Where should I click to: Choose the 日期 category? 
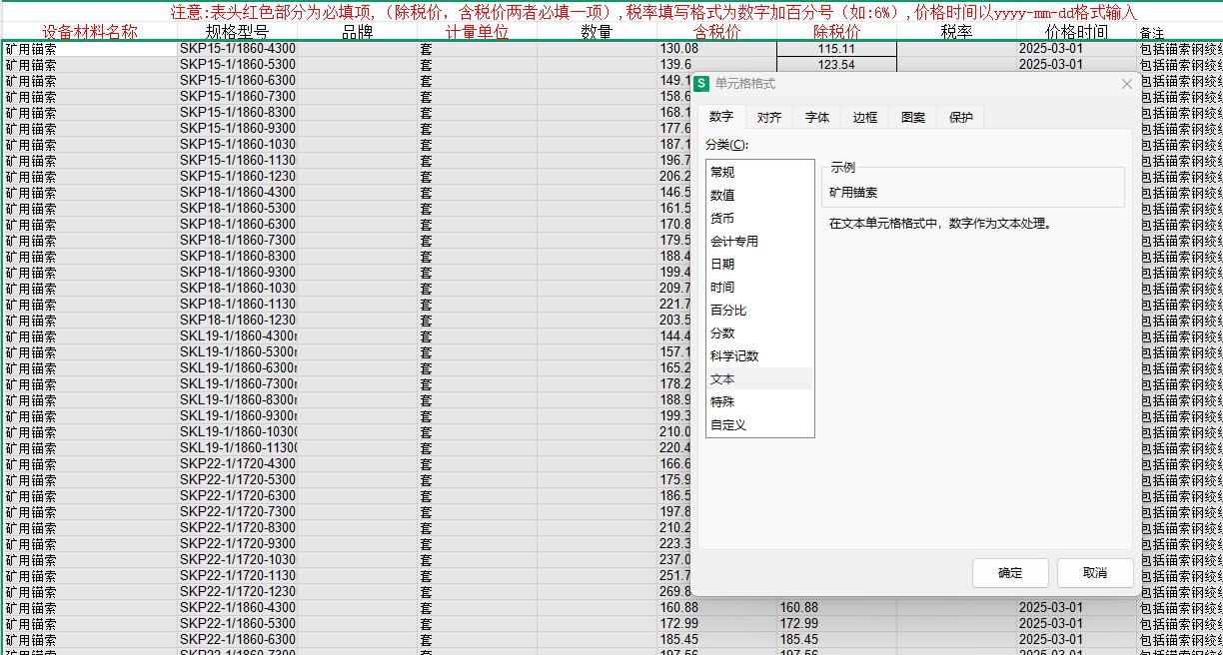pos(722,265)
